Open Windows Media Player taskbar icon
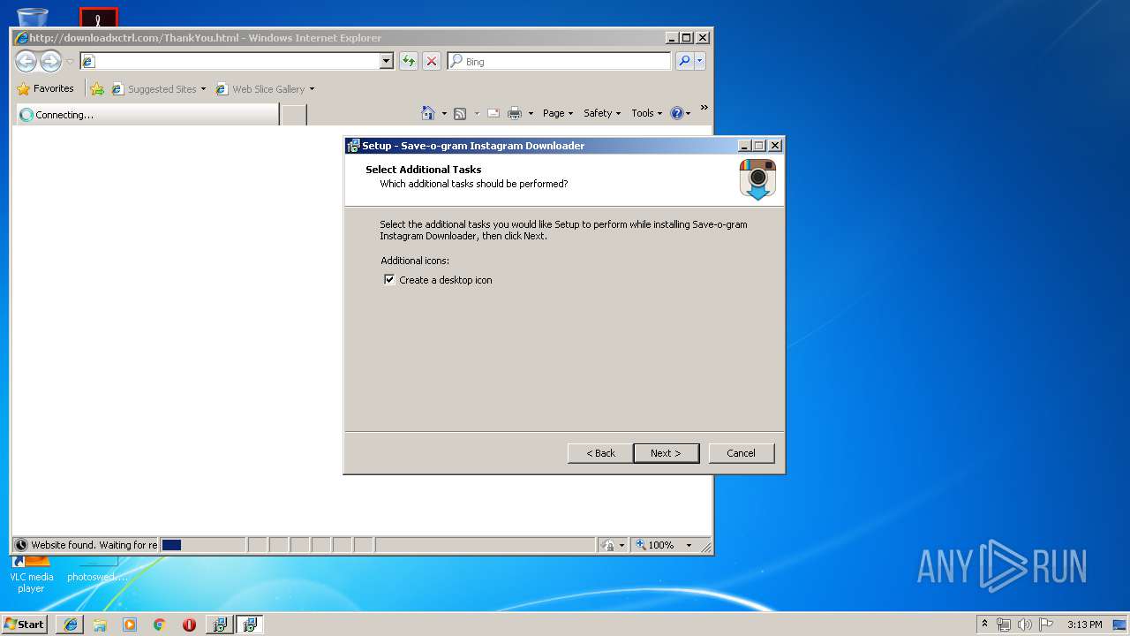This screenshot has width=1130, height=636. point(130,625)
